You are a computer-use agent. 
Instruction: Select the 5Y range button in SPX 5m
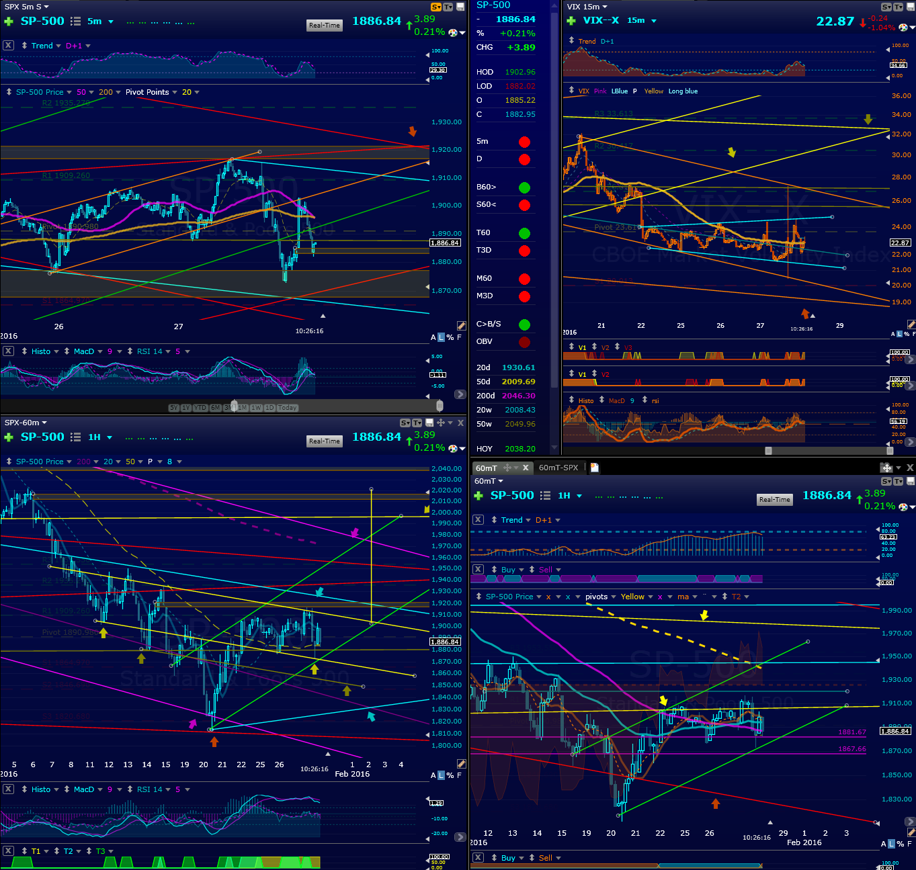point(173,408)
